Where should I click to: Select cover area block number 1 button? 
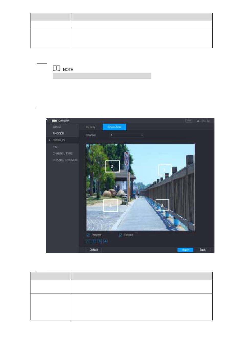coord(88,241)
